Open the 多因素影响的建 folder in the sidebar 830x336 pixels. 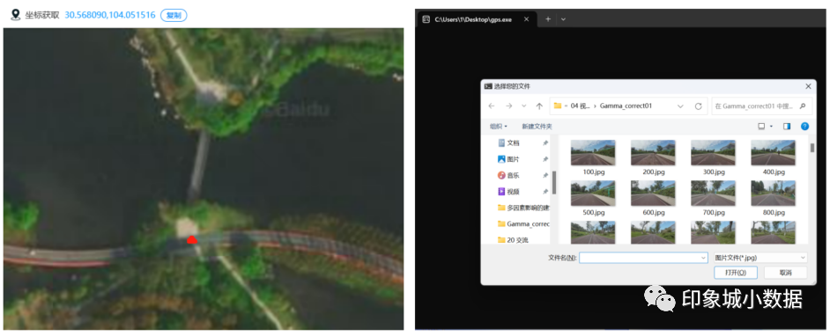click(523, 208)
